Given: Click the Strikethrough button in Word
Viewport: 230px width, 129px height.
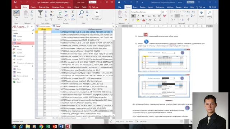Looking at the screenshot, I should pyautogui.click(x=149, y=16).
